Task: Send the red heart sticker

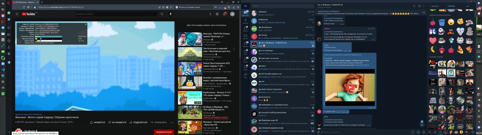Action: click(433, 40)
